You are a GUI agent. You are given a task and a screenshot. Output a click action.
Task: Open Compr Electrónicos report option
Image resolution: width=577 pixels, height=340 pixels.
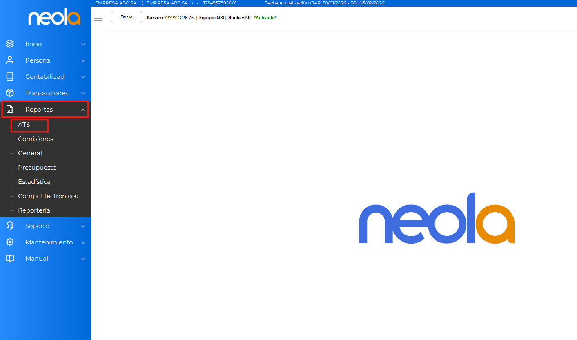(48, 196)
